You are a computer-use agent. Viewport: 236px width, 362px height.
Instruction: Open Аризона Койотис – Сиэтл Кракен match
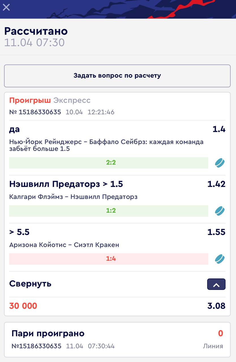[64, 245]
